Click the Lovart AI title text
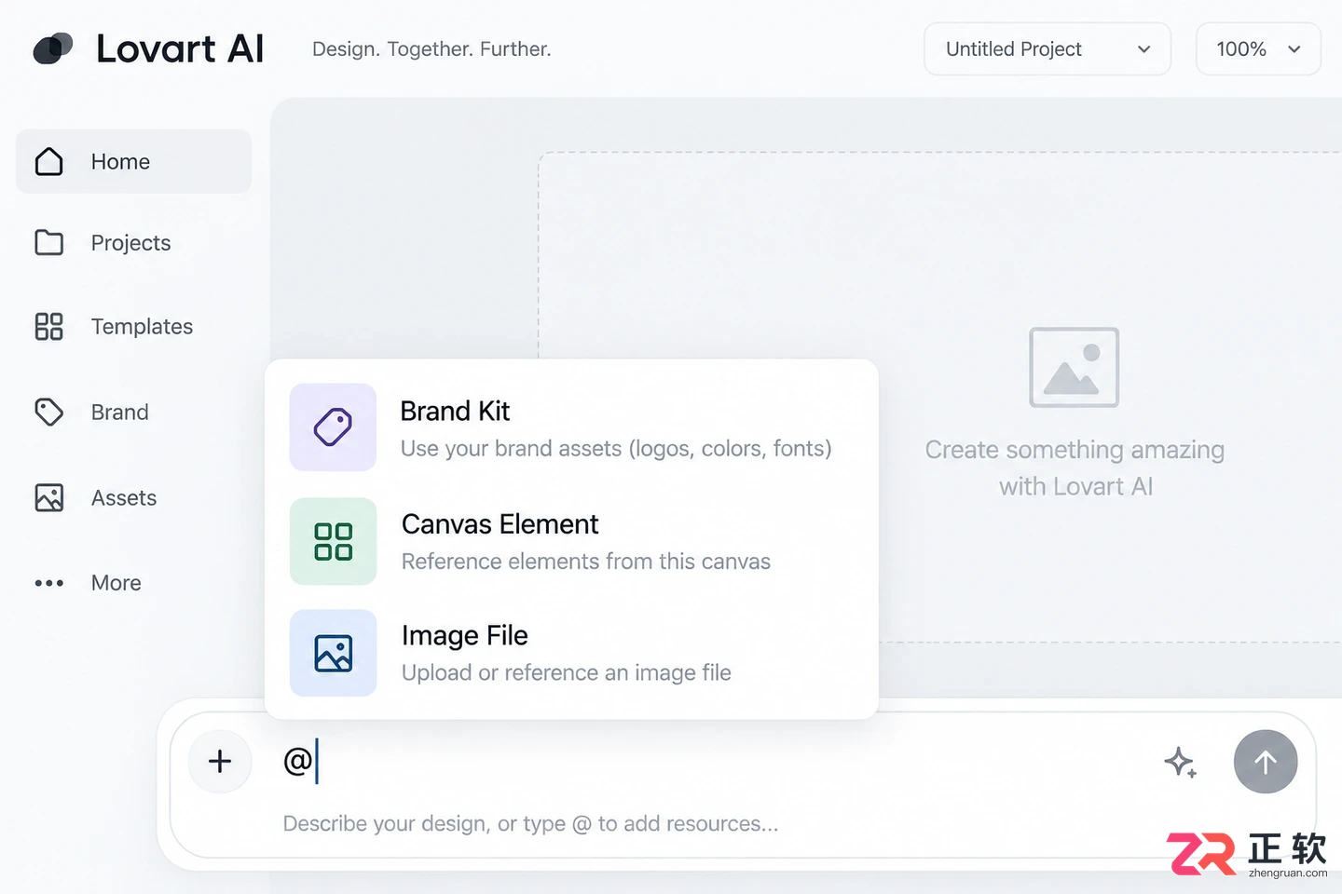 coord(180,48)
